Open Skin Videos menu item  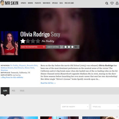[x=47, y=3]
